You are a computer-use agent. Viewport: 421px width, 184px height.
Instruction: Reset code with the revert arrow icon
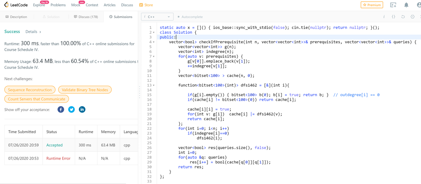coord(403,17)
